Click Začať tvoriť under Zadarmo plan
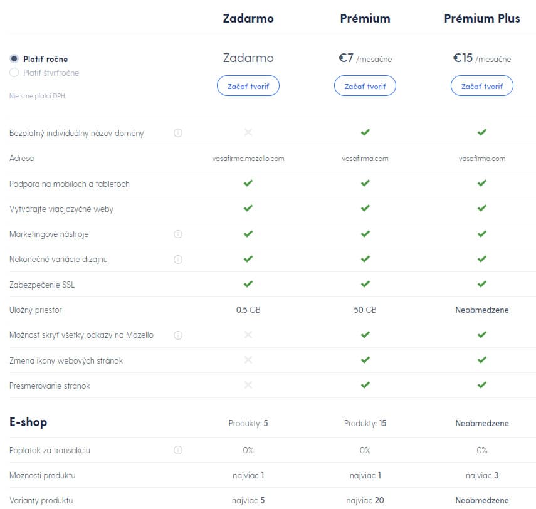The image size is (536, 509). point(248,86)
